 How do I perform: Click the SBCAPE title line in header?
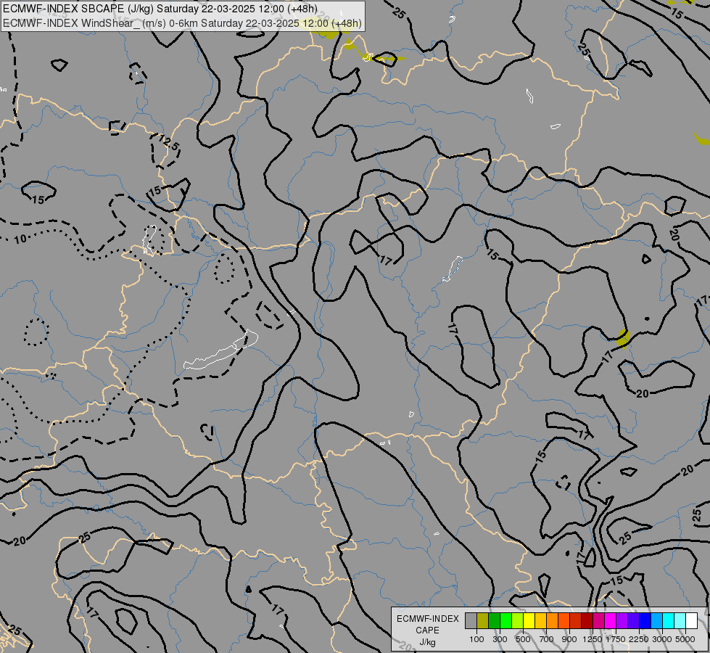[160, 9]
